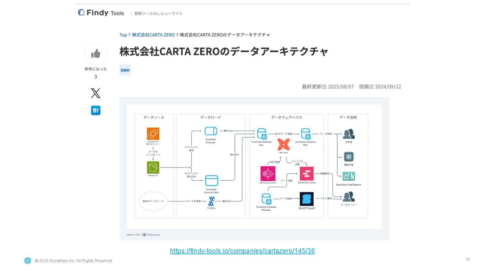Click the DWH tag
Screen dimensions: 485x273
point(125,70)
